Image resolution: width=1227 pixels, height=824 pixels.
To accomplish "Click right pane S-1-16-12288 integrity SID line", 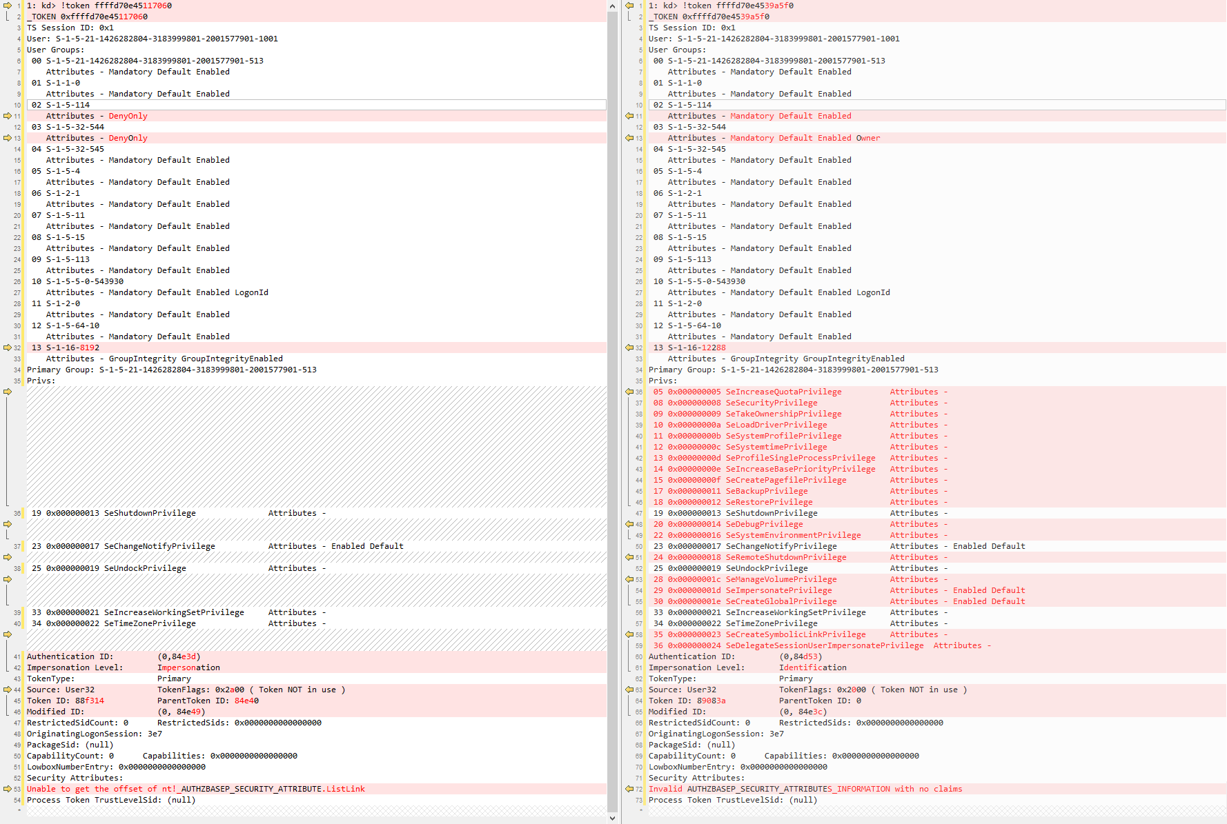I will point(696,348).
